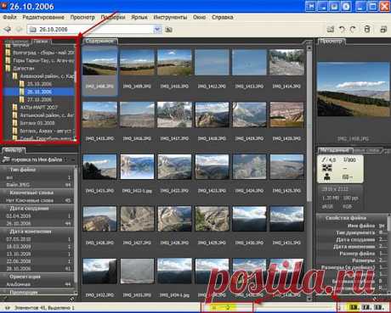Viewport: 391px width, 313px height.
Task: Rotate image 90° counterclockwise
Action: (342, 30)
